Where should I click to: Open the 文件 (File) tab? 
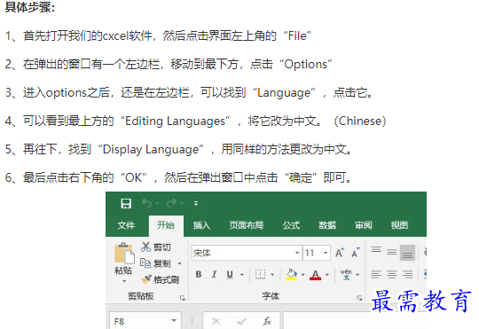tap(126, 225)
